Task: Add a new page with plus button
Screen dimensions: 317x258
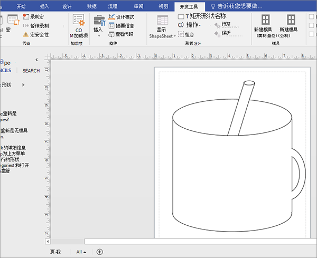Action: click(x=100, y=252)
